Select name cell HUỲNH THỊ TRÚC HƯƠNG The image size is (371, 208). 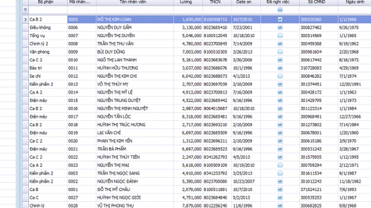(135, 125)
